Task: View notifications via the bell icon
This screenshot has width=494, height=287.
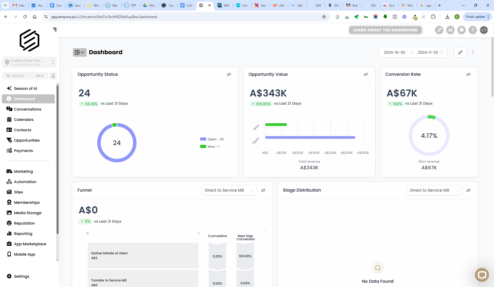Action: click(x=461, y=30)
